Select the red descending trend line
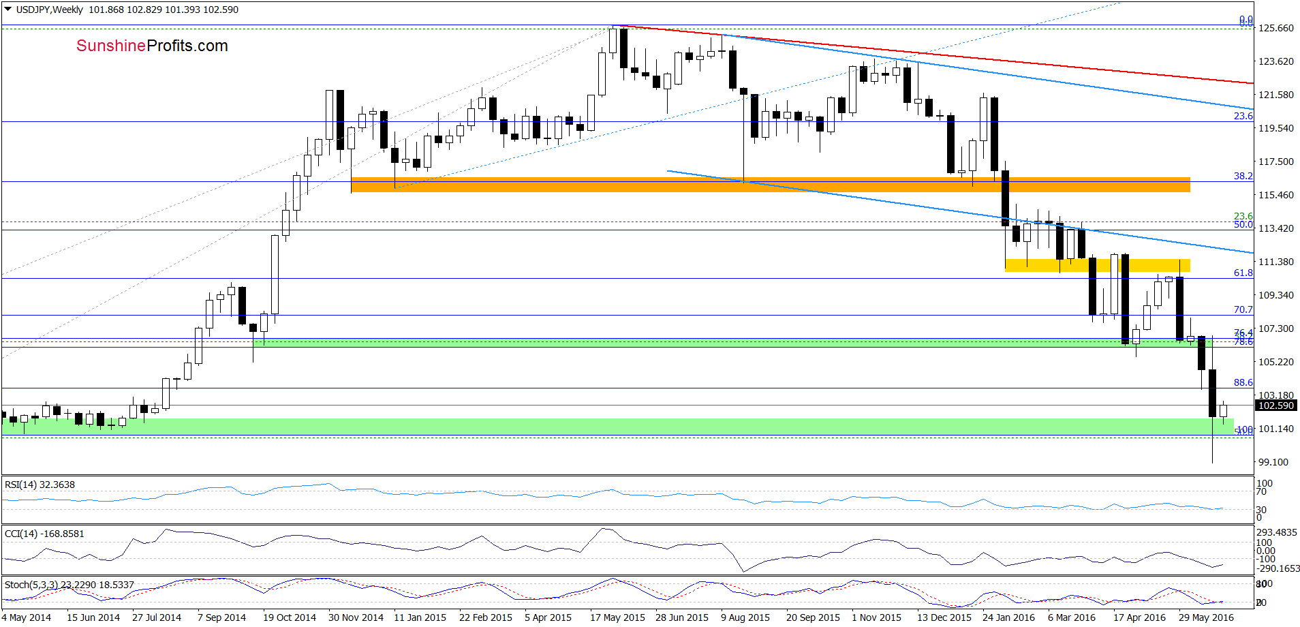This screenshot has width=1300, height=627. click(x=933, y=55)
